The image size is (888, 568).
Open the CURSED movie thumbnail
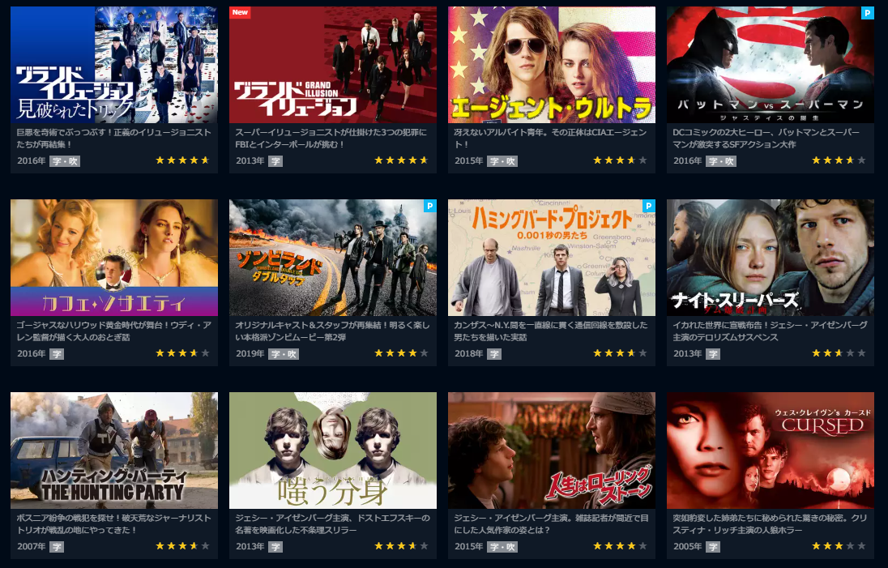(x=771, y=451)
